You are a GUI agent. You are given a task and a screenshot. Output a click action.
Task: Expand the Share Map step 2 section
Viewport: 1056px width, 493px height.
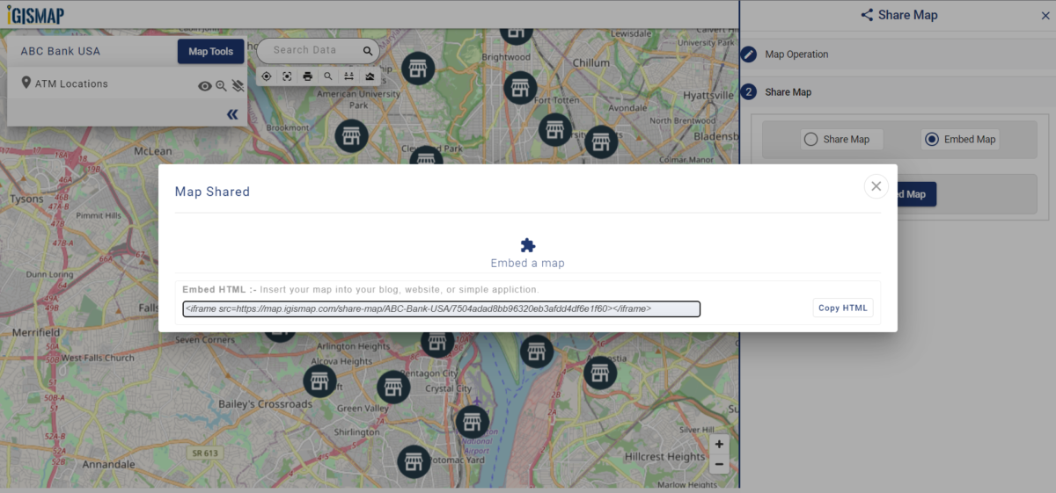(x=788, y=92)
